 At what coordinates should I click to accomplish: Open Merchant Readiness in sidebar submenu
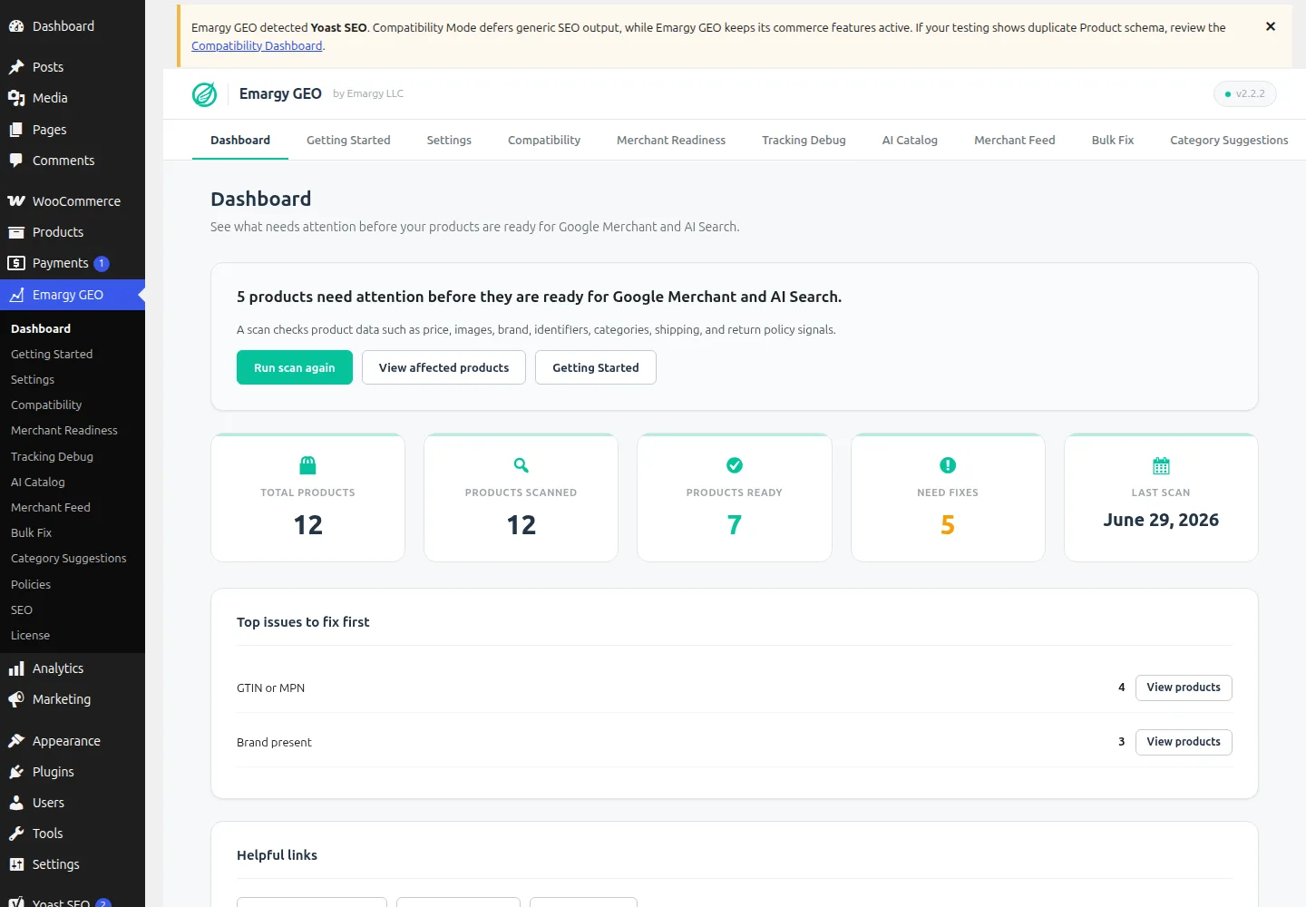coord(64,430)
